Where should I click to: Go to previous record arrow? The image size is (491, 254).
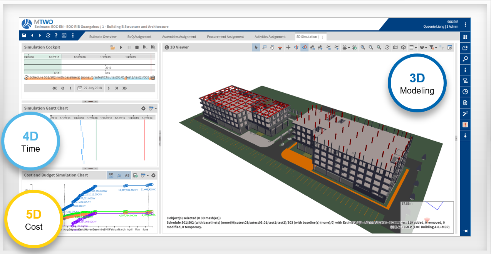[x=32, y=35]
